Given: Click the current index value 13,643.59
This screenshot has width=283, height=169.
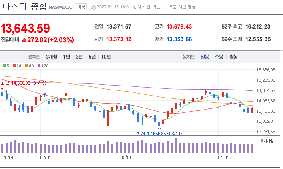Looking at the screenshot, I should tap(25, 28).
